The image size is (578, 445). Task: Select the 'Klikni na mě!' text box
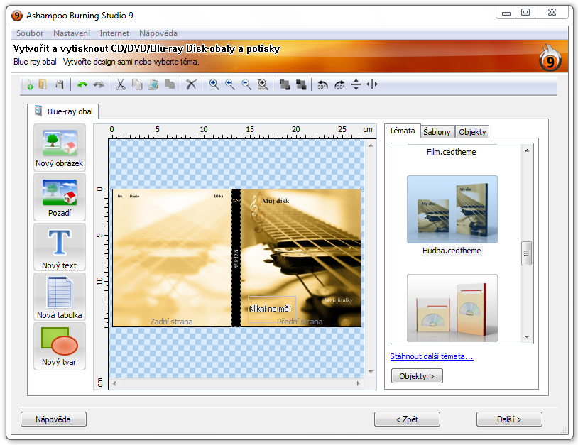(x=272, y=309)
